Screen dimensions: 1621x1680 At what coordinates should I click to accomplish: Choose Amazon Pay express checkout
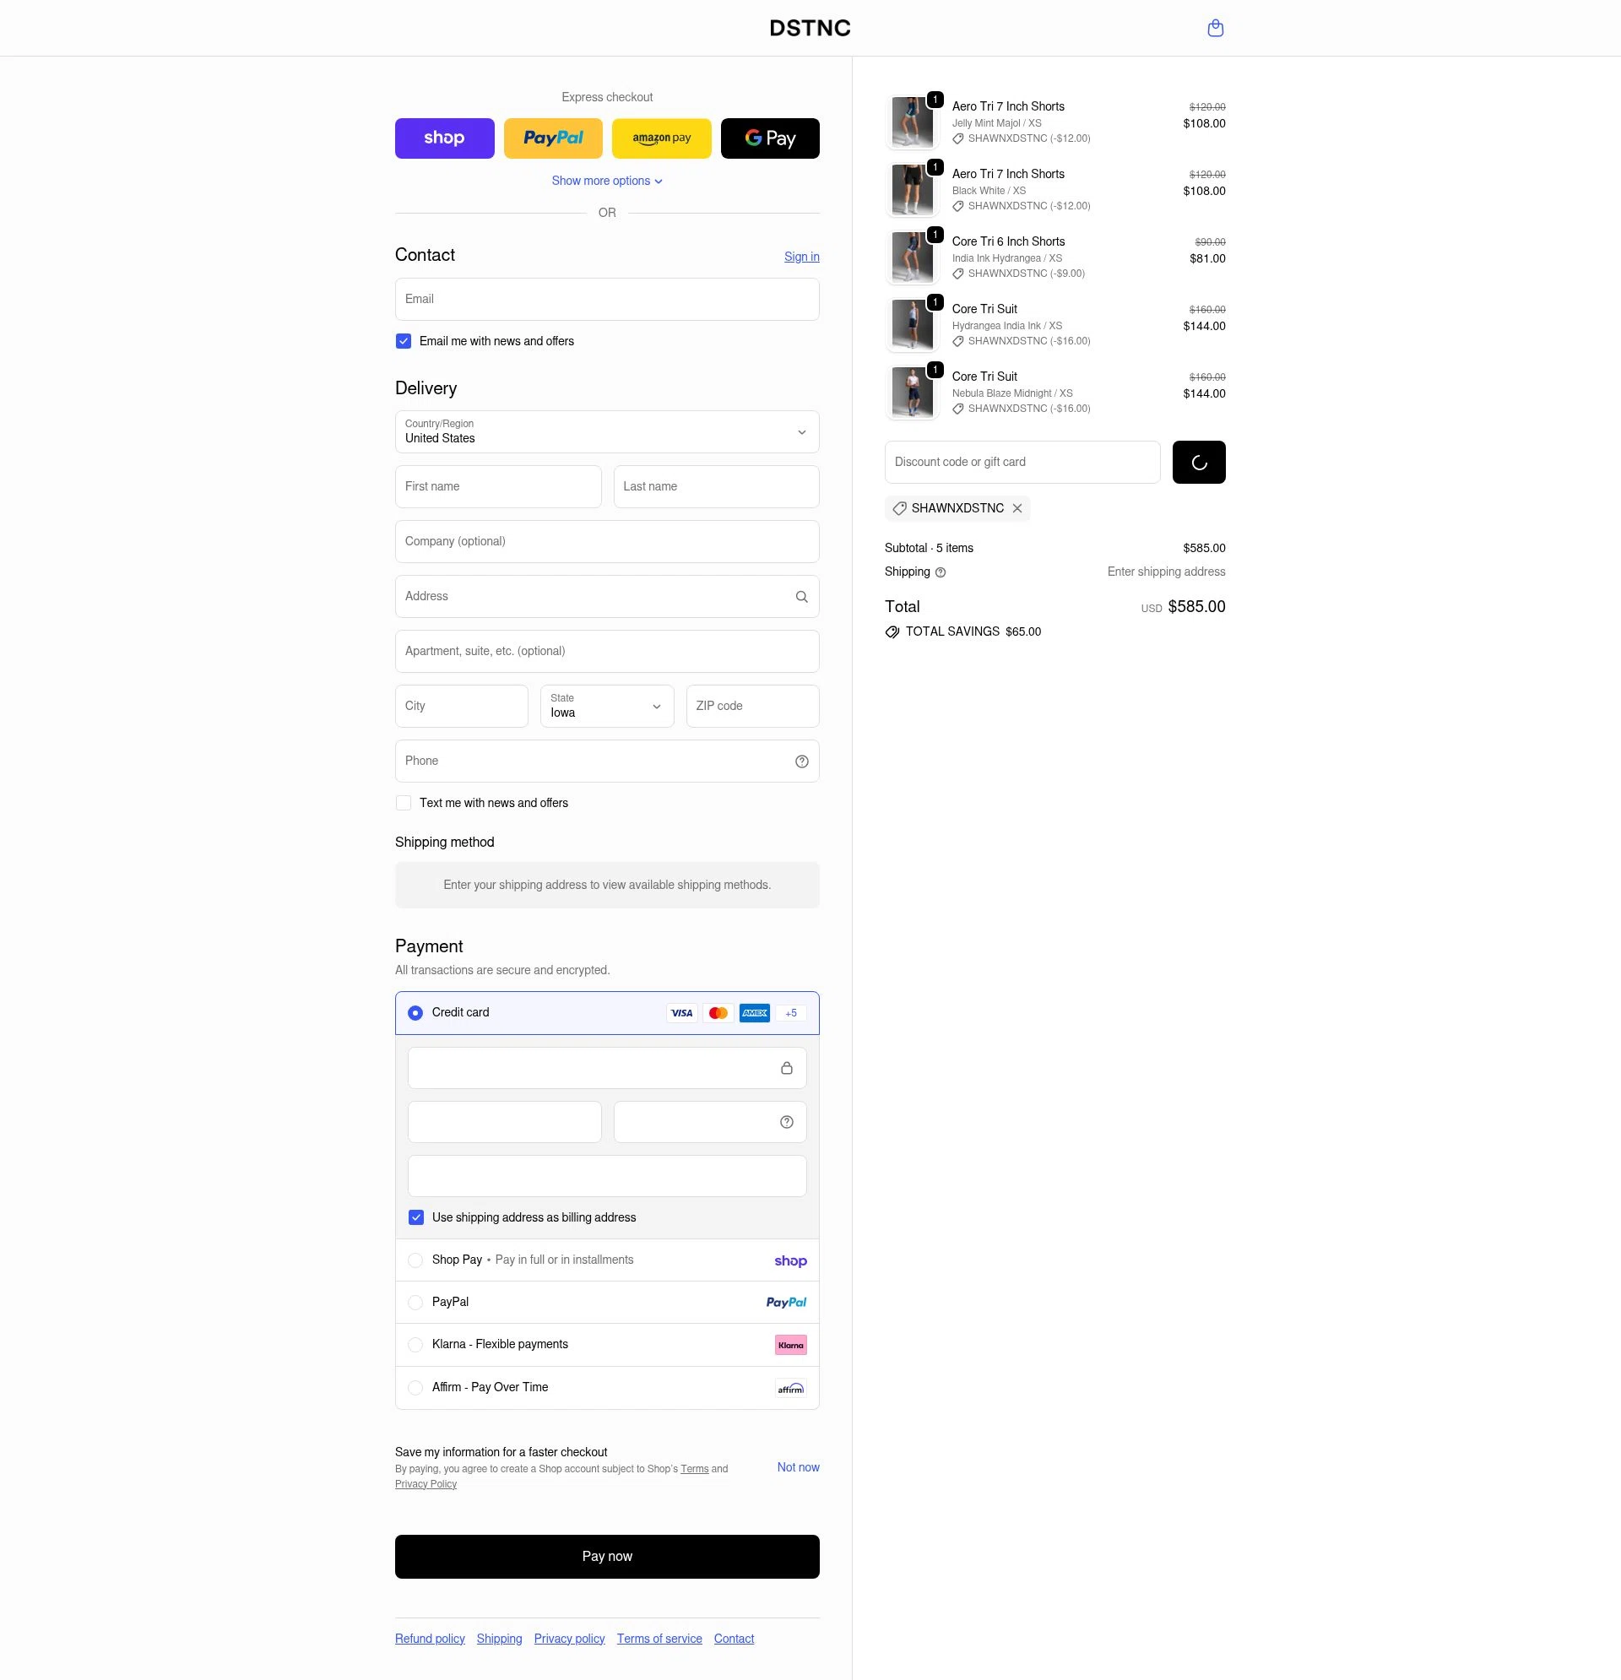coord(661,138)
